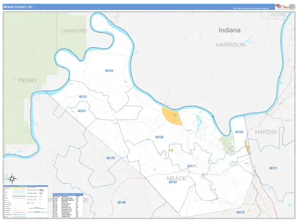
Task: Click the 'MEADE COUNTY, KY' title
Action: pyautogui.click(x=18, y=7)
